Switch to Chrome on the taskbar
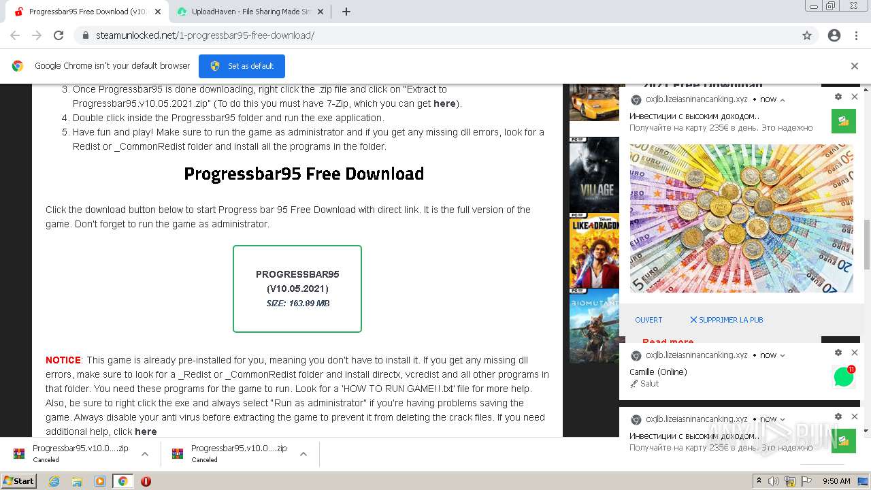This screenshot has width=871, height=490. coord(122,481)
